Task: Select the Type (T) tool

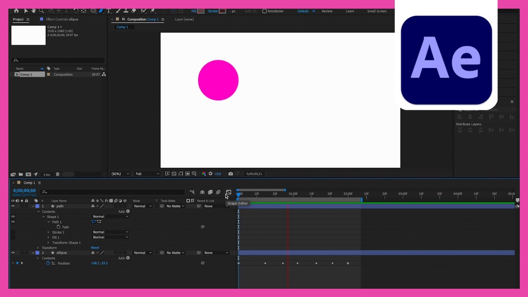Action: tap(108, 11)
